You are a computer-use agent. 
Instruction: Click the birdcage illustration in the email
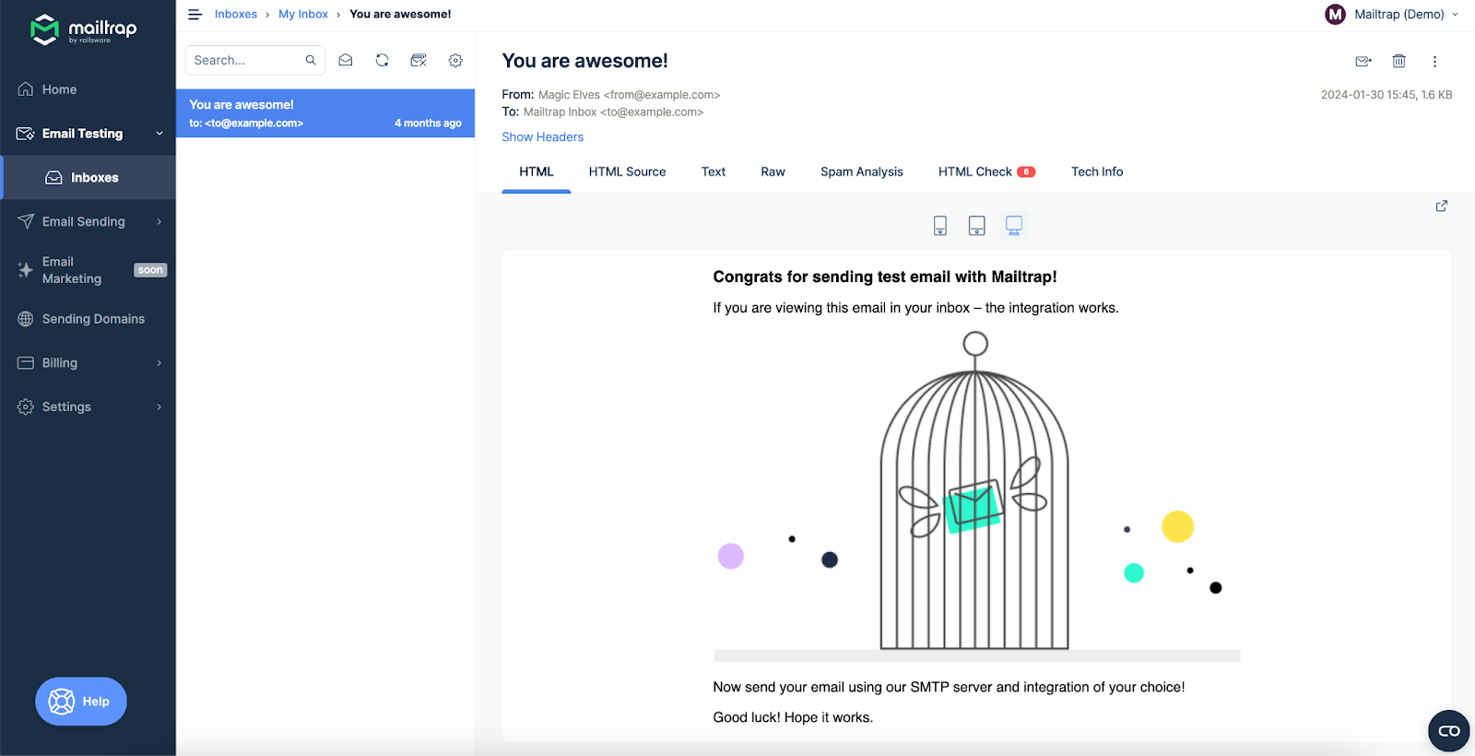[974, 491]
